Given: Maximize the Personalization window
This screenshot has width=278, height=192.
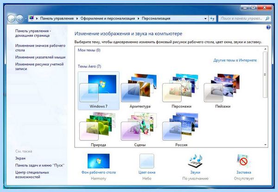Looking at the screenshot, I should coord(253,7).
